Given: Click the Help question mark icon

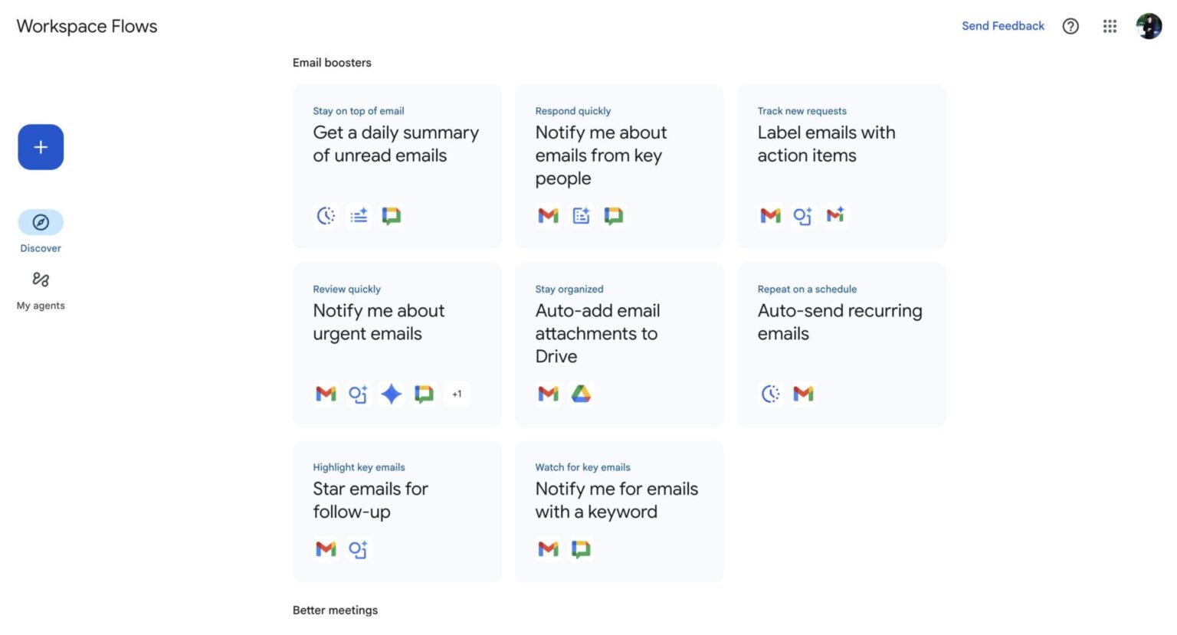Looking at the screenshot, I should pyautogui.click(x=1070, y=25).
